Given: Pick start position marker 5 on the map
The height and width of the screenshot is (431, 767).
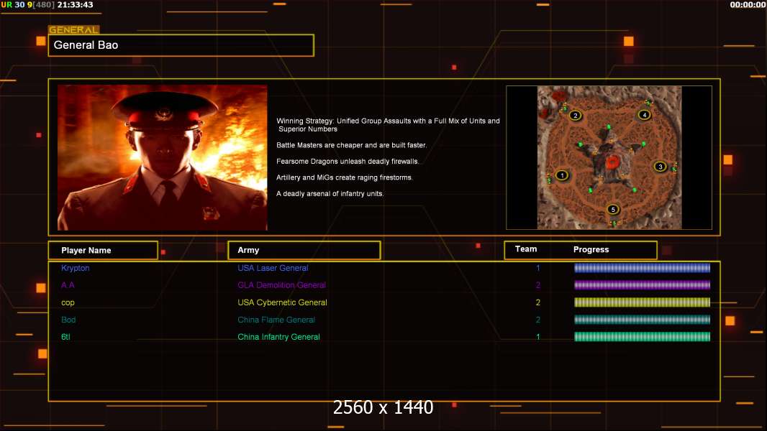Looking at the screenshot, I should [x=613, y=210].
